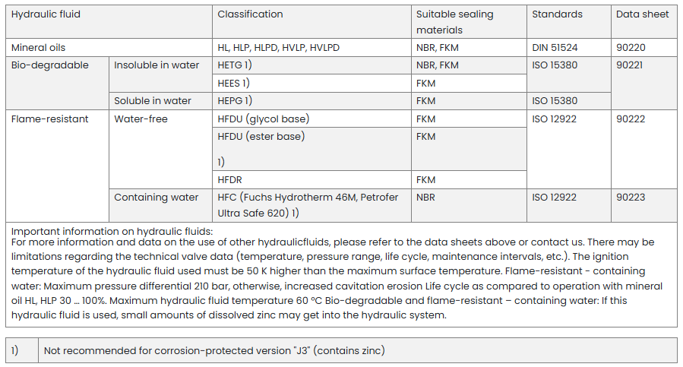This screenshot has width=683, height=367.
Task: Open data sheet 90220
Action: pos(631,48)
